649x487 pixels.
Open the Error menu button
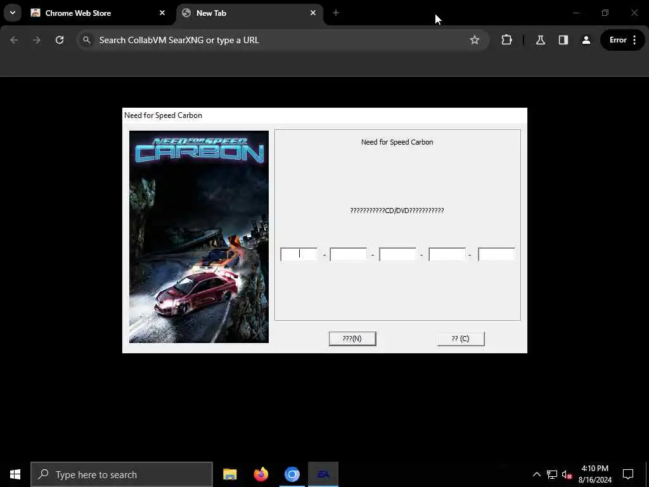[622, 40]
